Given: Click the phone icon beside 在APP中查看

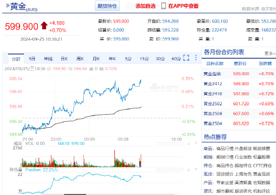Looking at the screenshot, I should pos(164,6).
